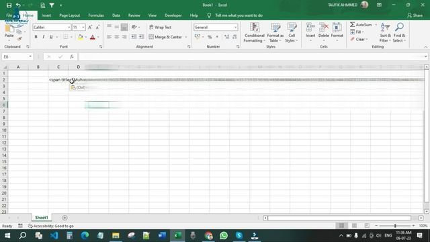This screenshot has width=430, height=242.
Task: Click the Insert cells button
Action: click(x=310, y=33)
